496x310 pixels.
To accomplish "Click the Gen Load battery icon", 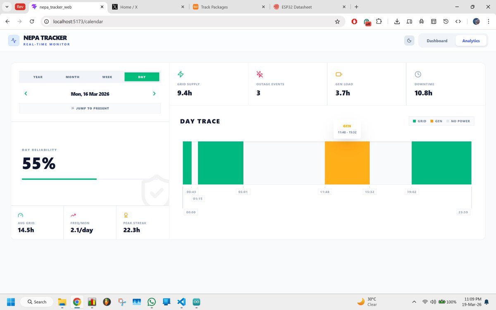I will tap(339, 74).
